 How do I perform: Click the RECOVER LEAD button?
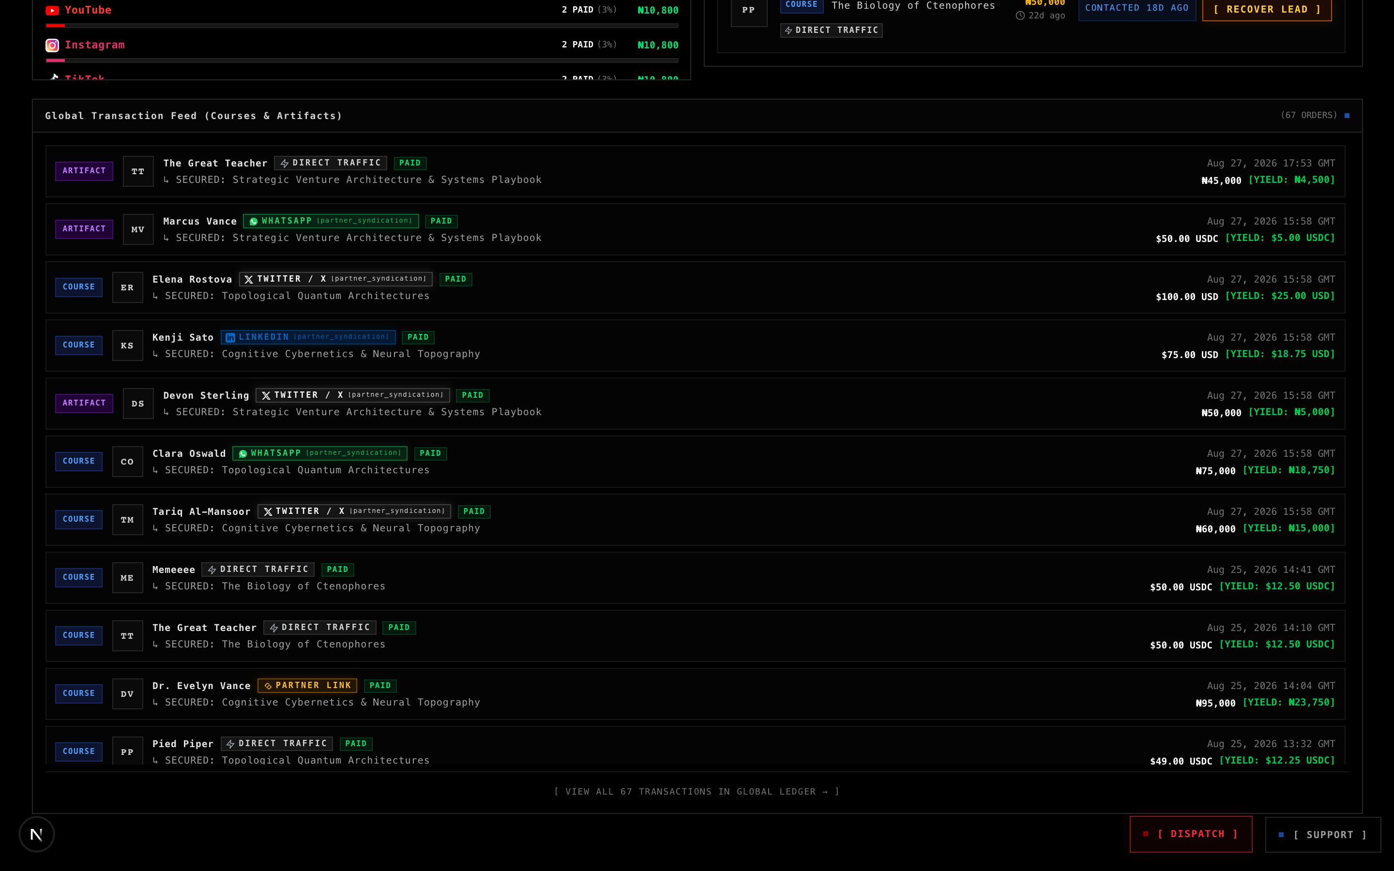pos(1267,10)
